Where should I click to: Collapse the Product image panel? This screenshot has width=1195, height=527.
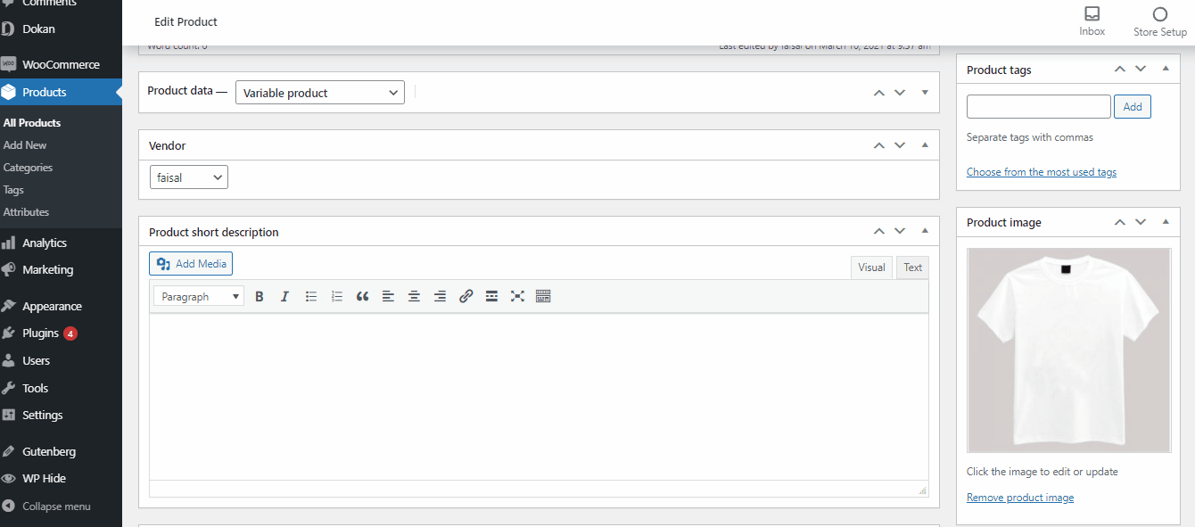click(1166, 222)
